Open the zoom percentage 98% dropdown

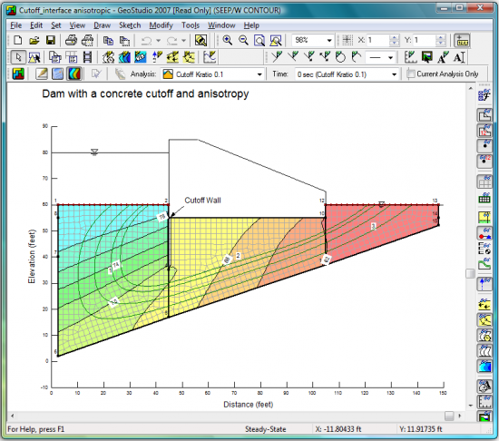point(312,40)
